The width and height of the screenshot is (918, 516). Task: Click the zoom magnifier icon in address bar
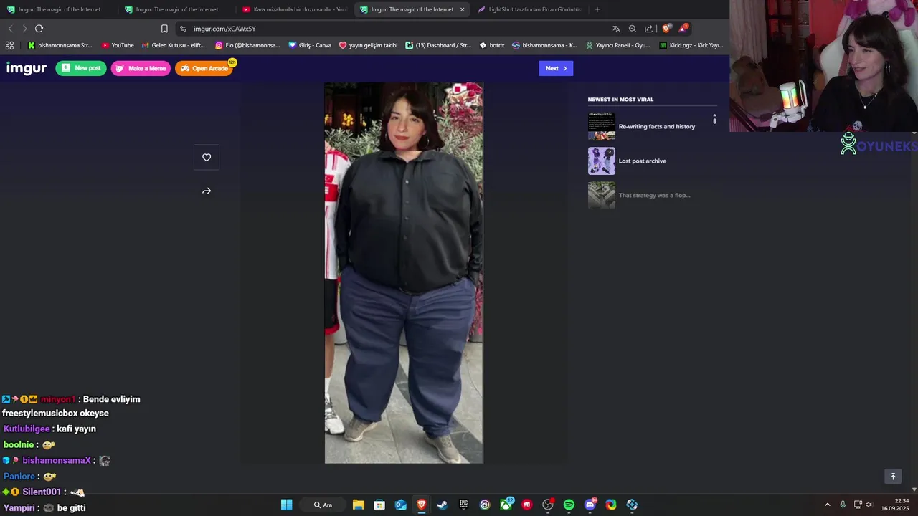click(633, 29)
